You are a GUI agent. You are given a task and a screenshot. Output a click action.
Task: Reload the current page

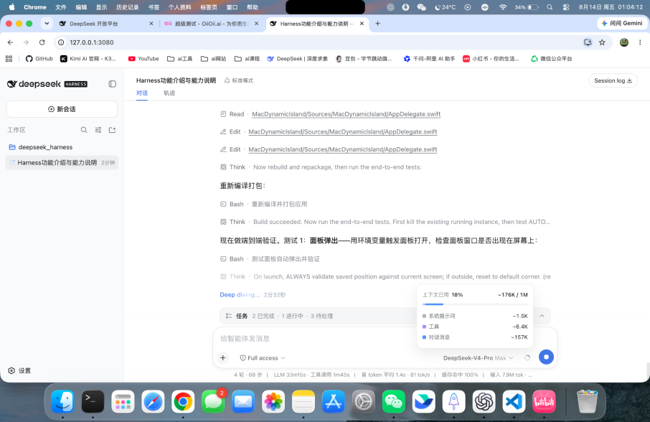point(42,42)
